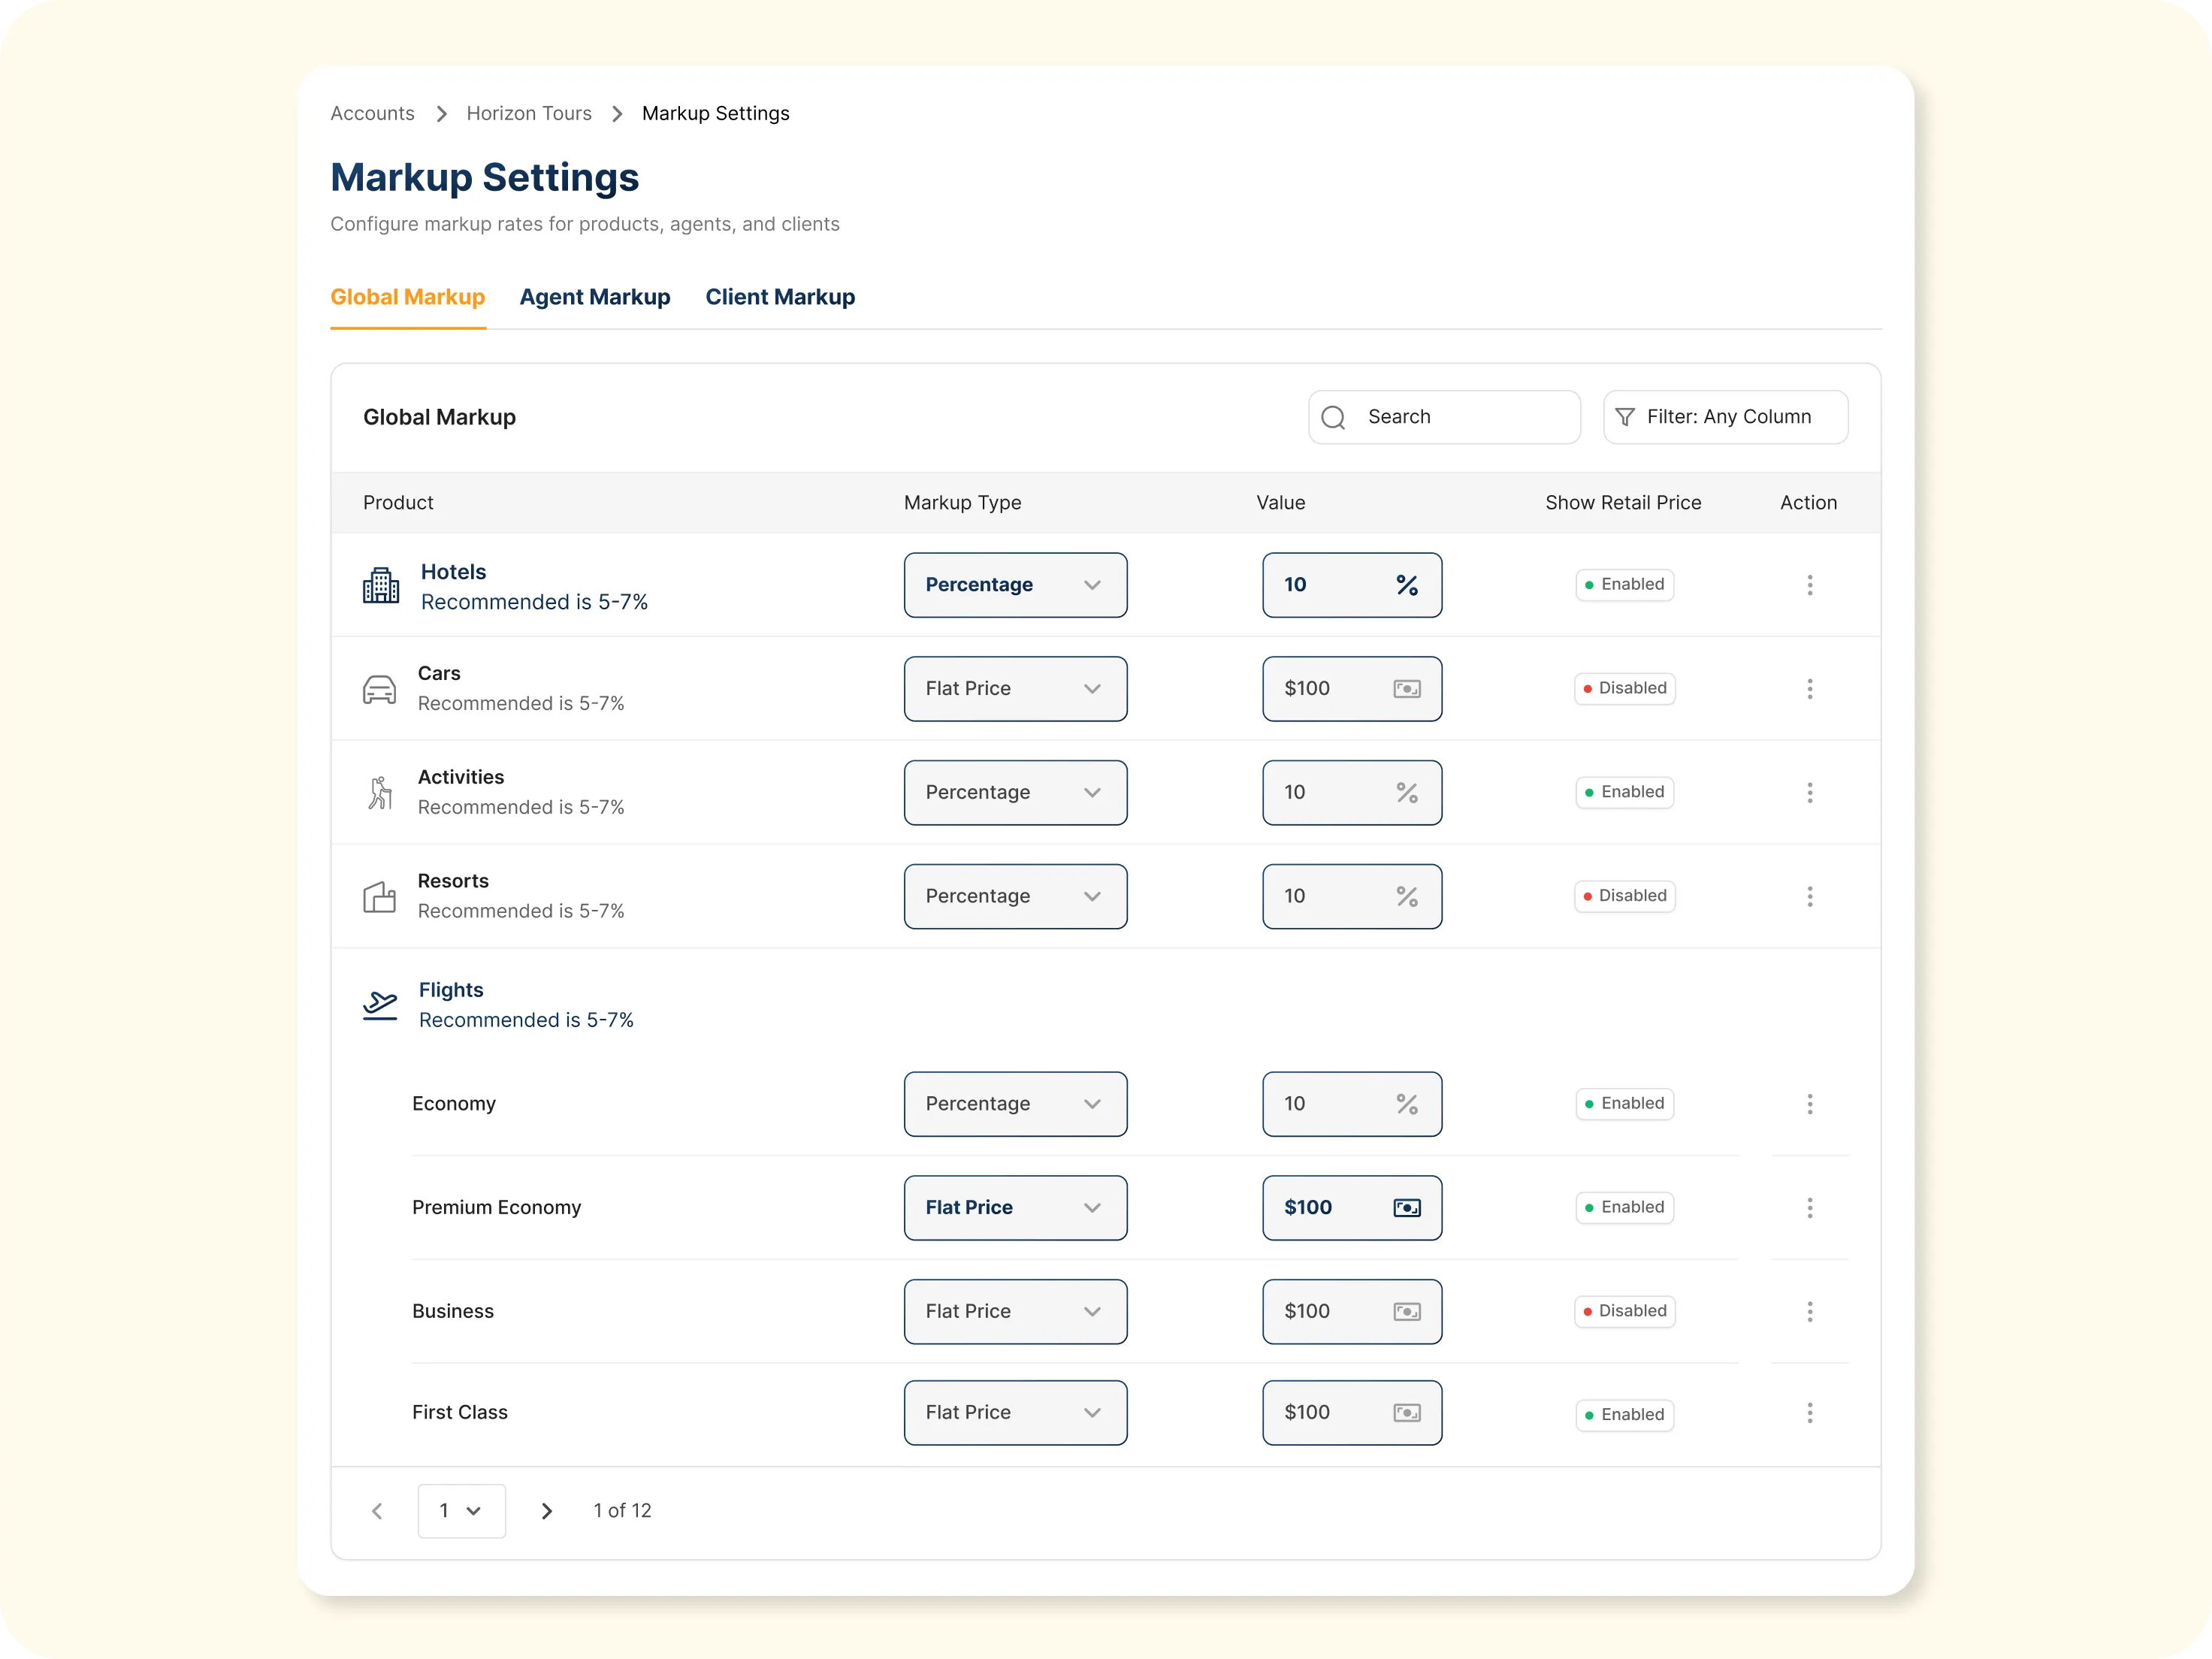This screenshot has height=1659, width=2212.
Task: Toggle Hotels Enabled retail price status
Action: (1624, 585)
